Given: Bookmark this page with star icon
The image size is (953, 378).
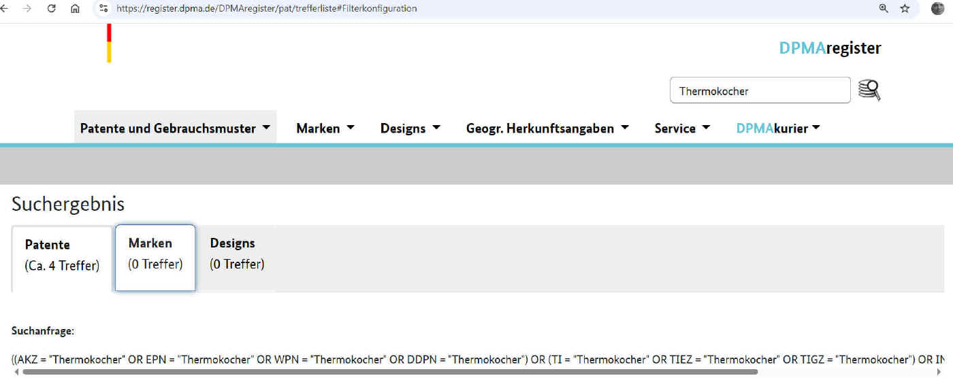Looking at the screenshot, I should tap(905, 9).
